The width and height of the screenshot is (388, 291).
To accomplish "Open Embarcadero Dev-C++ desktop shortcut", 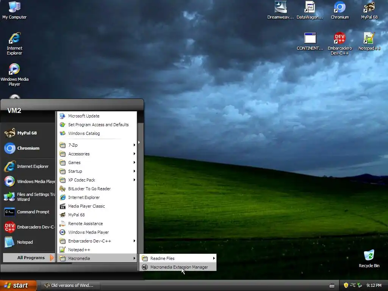I will 340,44.
